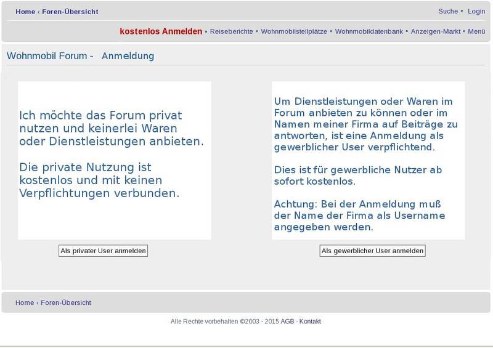Click the Wohnmobil Forum heading text
Image resolution: width=493 pixels, height=348 pixels.
point(47,56)
